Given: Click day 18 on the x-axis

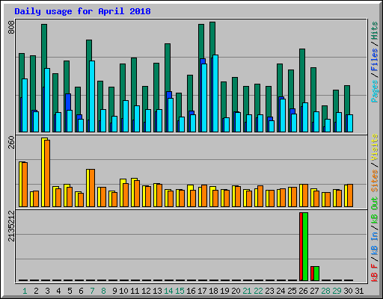Looking at the screenshot, I should 213,291.
